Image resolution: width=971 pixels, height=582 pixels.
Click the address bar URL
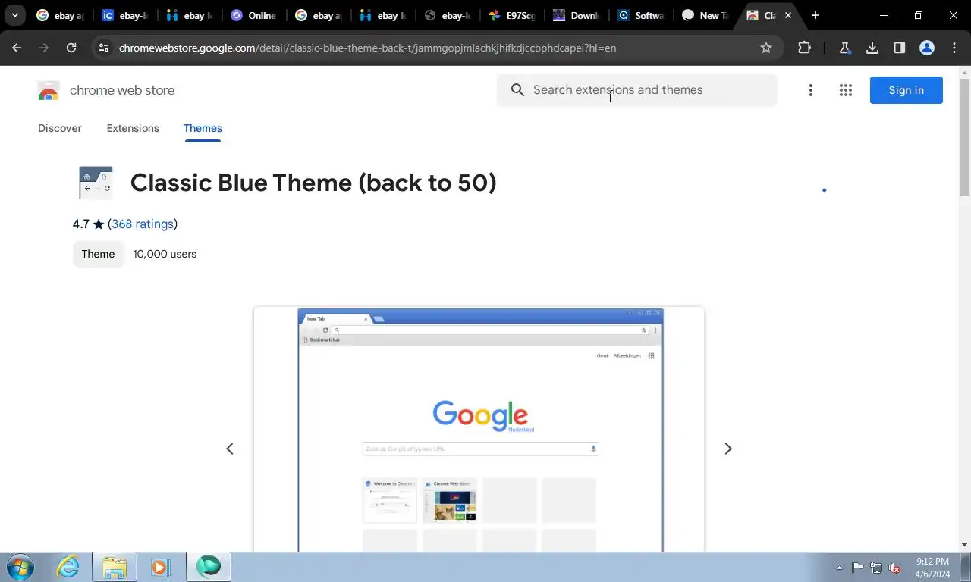point(367,48)
